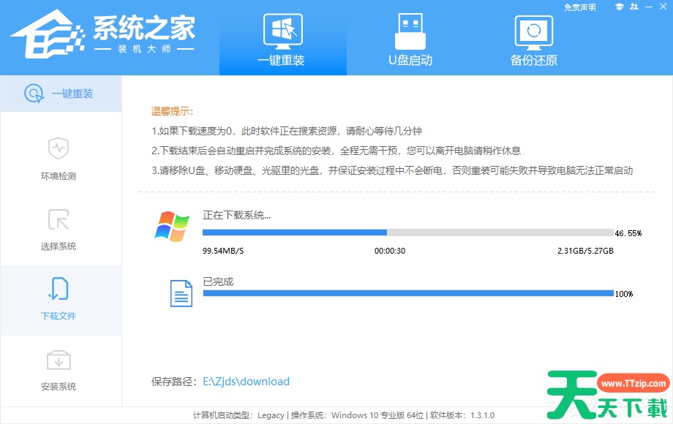The width and height of the screenshot is (673, 424).
Task: Click the 保存路径 label
Action: [x=174, y=382]
